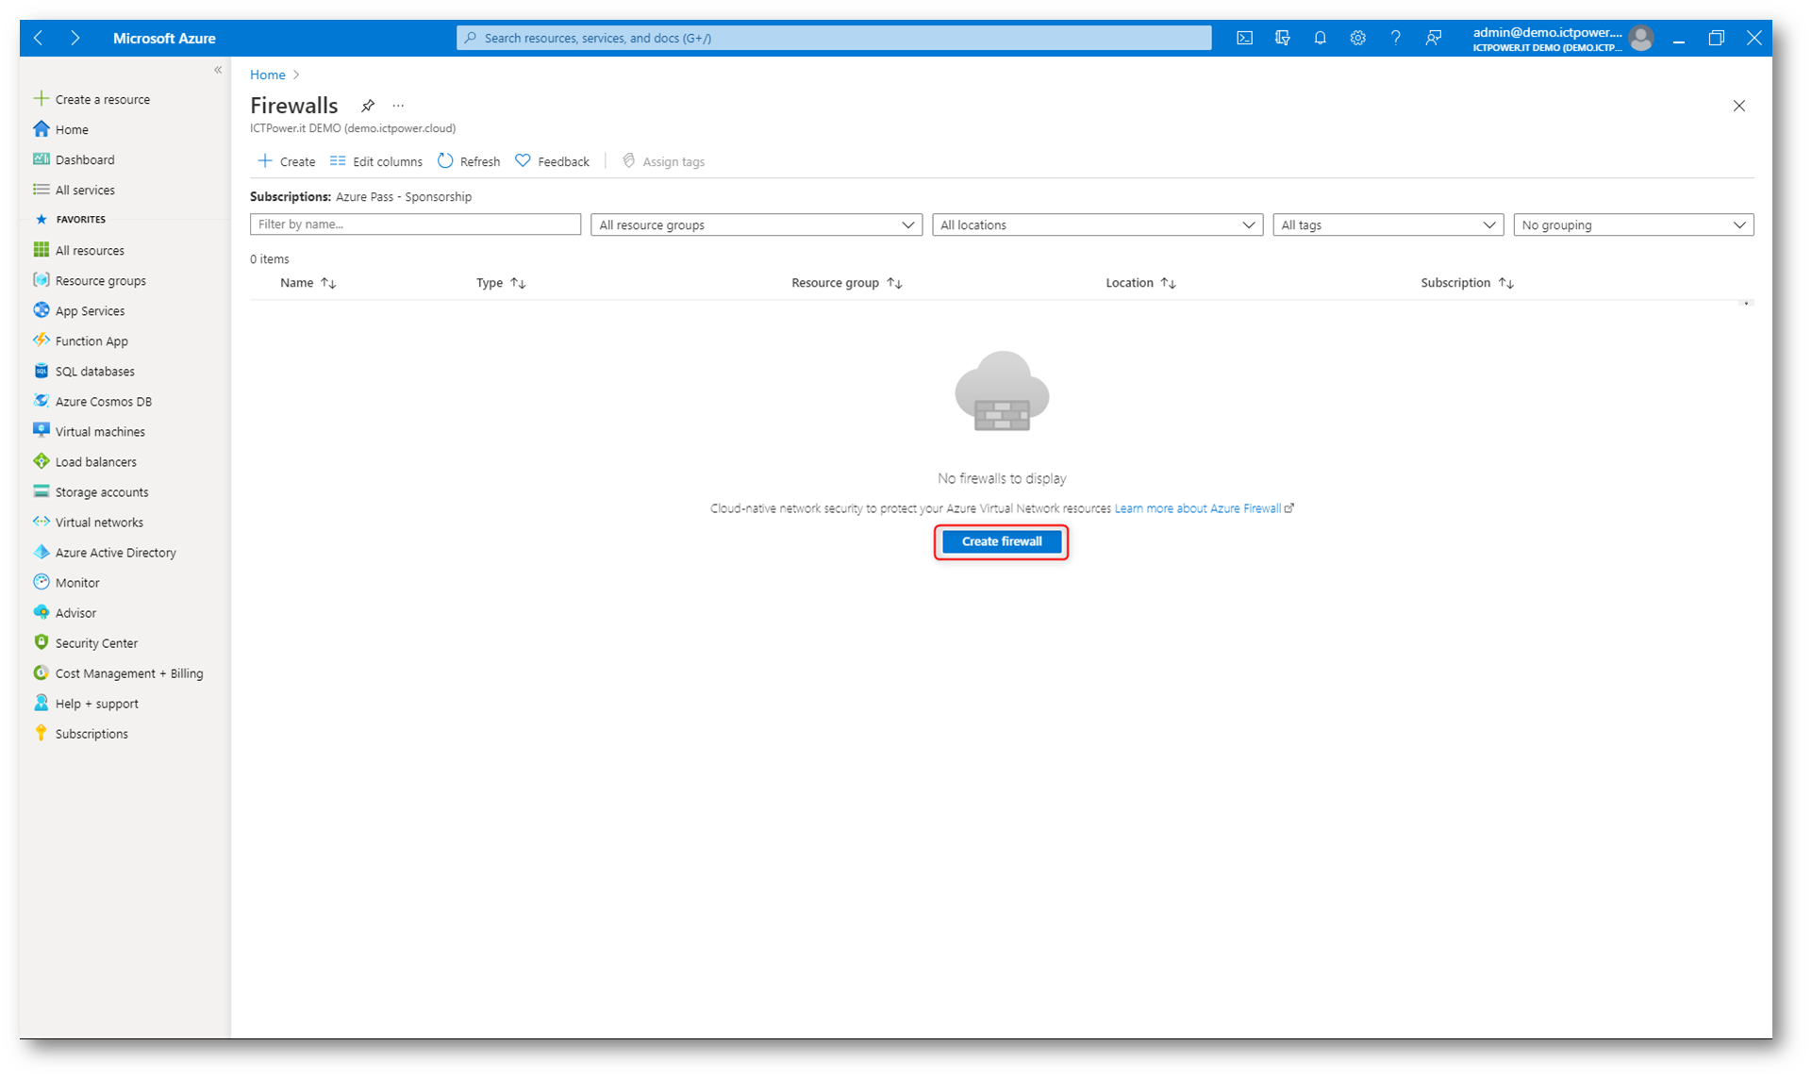Image resolution: width=1812 pixels, height=1079 pixels.
Task: Pin the Firewalls blade to dashboard
Action: 368,106
